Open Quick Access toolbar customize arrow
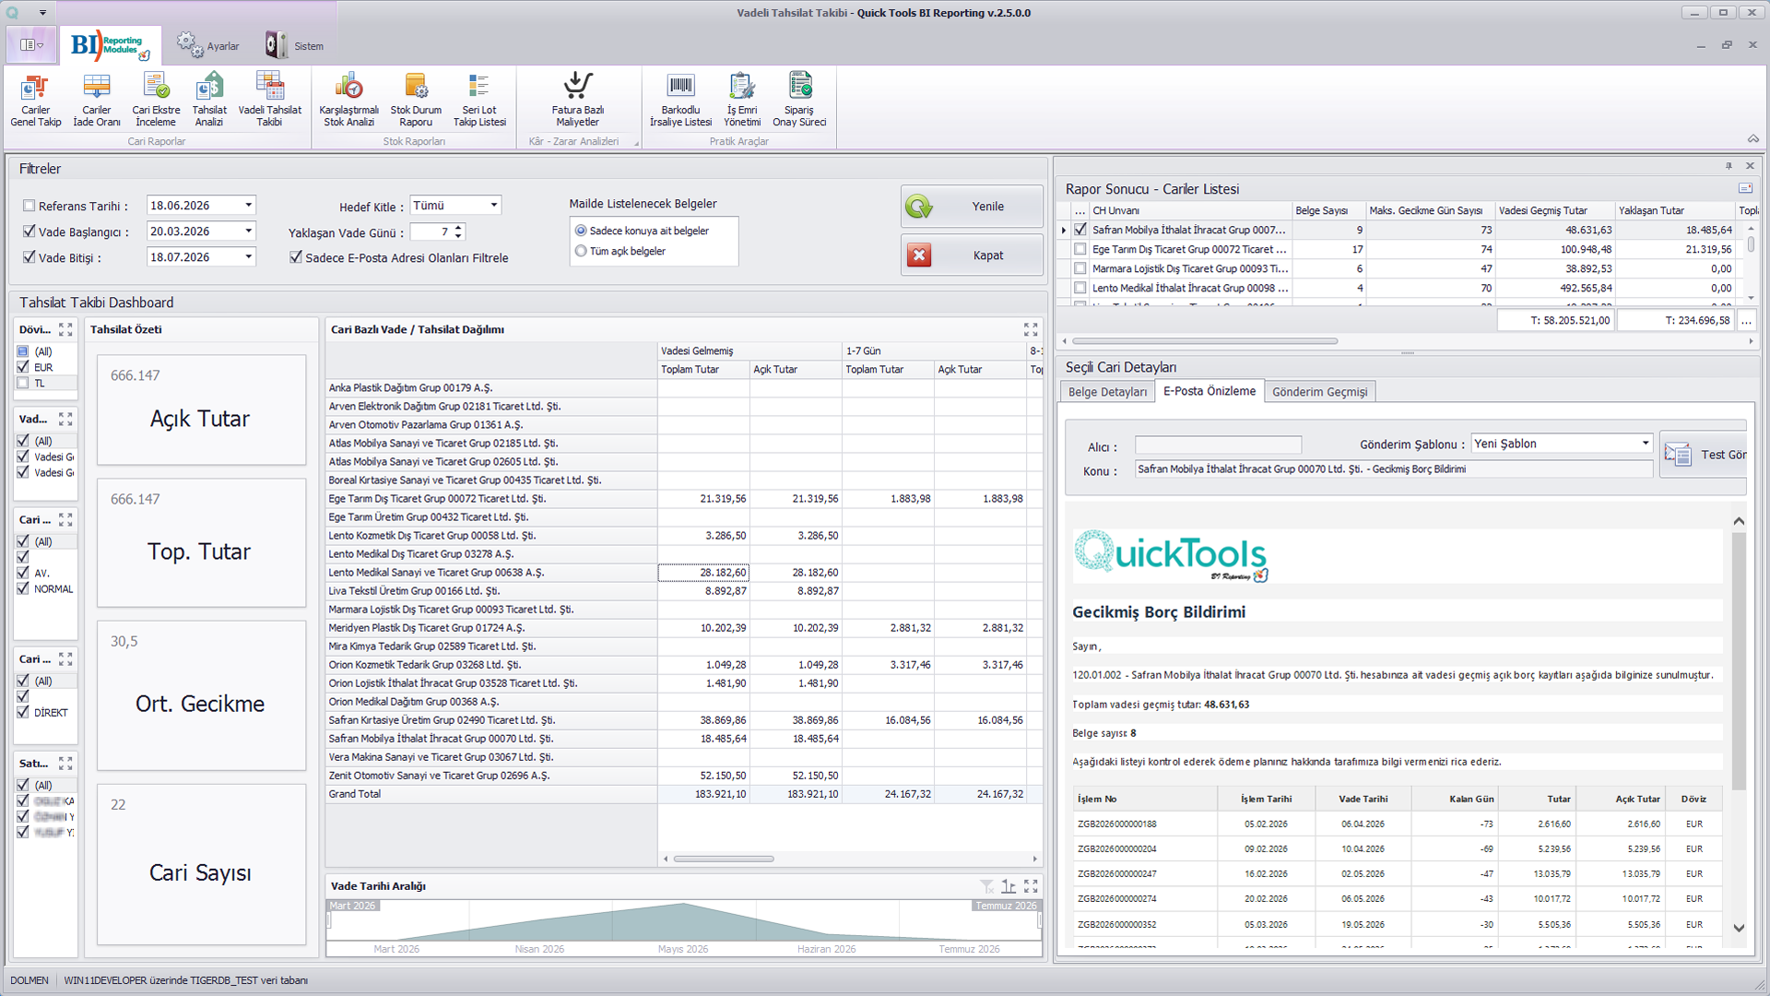 [42, 13]
